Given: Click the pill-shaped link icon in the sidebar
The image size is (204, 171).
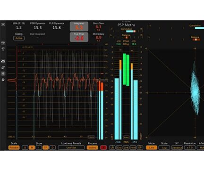Looking at the screenshot, I should tap(3, 67).
